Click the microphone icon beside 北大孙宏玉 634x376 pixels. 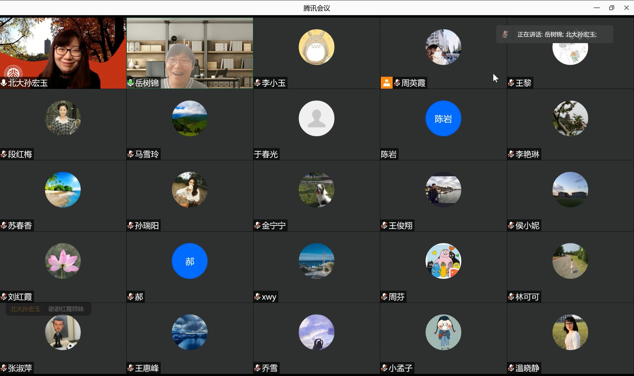pos(4,83)
